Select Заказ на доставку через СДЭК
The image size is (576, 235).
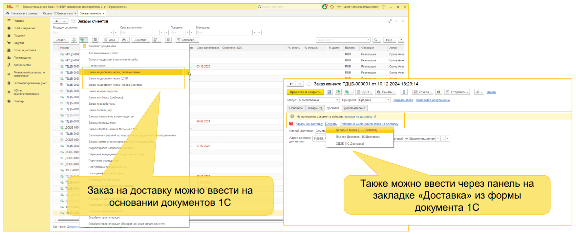pos(108,78)
